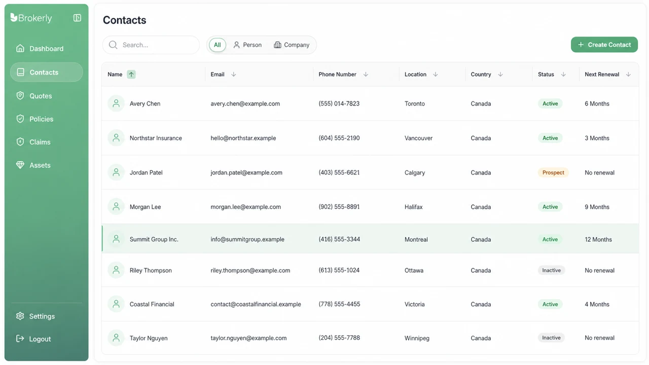Open Dashboard from sidebar
This screenshot has width=649, height=365.
pyautogui.click(x=46, y=49)
